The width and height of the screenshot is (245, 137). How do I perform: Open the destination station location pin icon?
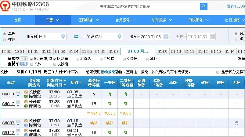[120, 36]
